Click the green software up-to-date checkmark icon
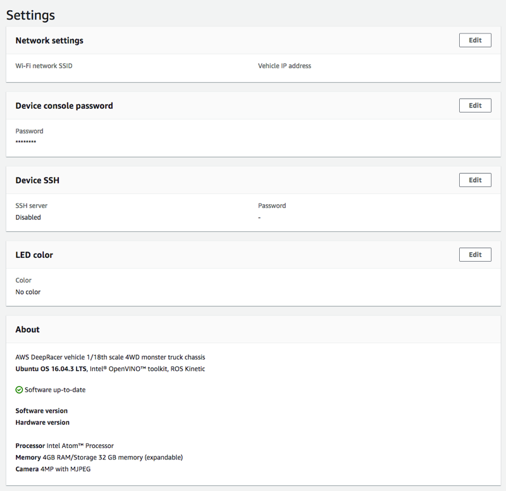The width and height of the screenshot is (506, 491). [19, 390]
